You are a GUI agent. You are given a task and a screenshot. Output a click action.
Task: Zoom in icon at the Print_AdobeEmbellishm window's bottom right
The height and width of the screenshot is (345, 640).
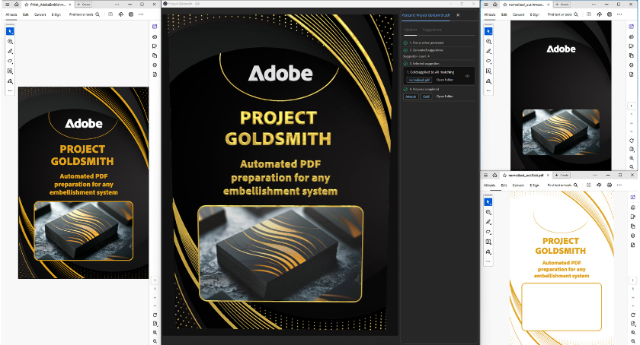155,332
